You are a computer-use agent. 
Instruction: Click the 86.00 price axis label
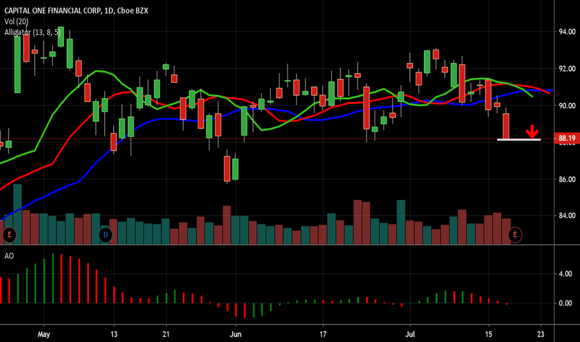567,179
